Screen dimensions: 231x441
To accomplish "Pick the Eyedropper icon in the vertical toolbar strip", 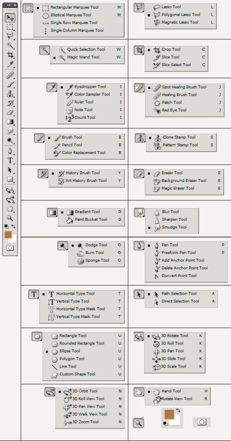I will [10, 64].
